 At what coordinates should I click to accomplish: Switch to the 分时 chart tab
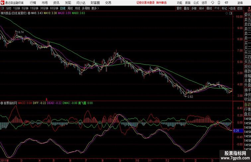pyautogui.click(x=9, y=8)
